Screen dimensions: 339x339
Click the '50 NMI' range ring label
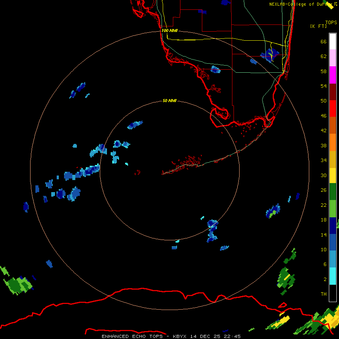point(169,101)
